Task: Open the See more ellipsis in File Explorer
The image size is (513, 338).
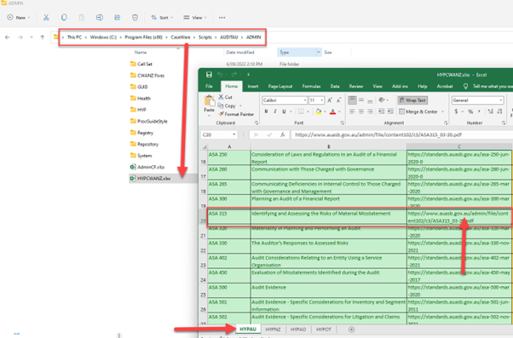Action: coord(222,18)
